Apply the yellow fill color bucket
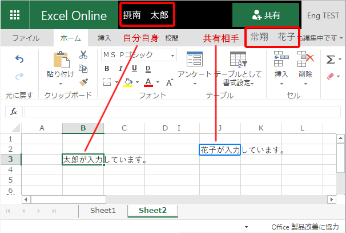This screenshot has width=346, height=233. coord(128,82)
